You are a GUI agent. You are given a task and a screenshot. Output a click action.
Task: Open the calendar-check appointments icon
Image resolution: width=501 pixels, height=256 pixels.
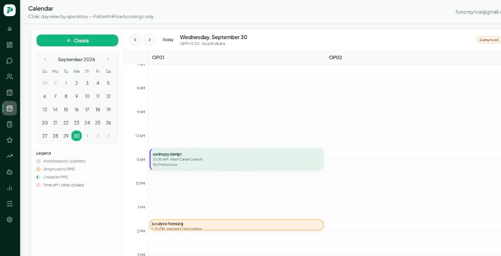(10, 93)
